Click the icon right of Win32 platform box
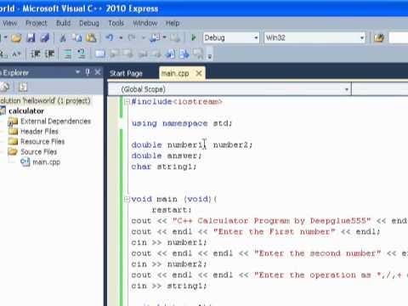The height and width of the screenshot is (306, 408). click(x=379, y=37)
